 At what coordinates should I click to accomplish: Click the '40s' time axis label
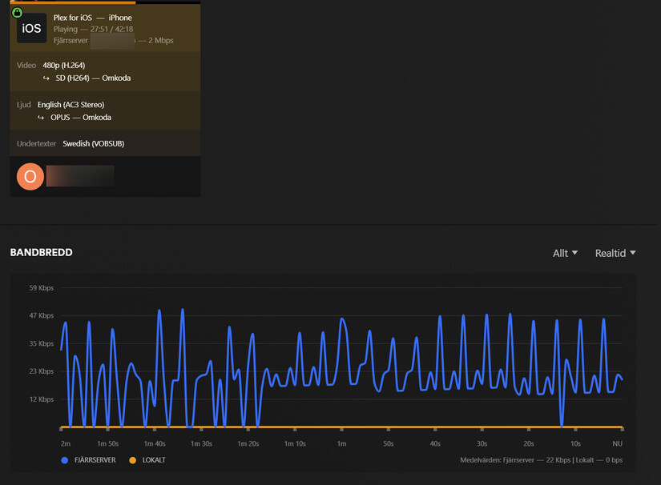click(x=435, y=443)
